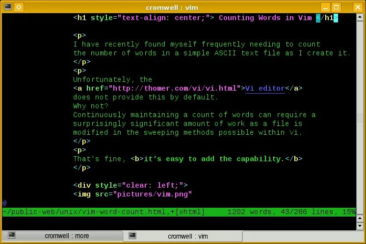366x244 pixels.
Task: Place cursor on 'pictures/vim.png' attribute value
Action: (153, 195)
